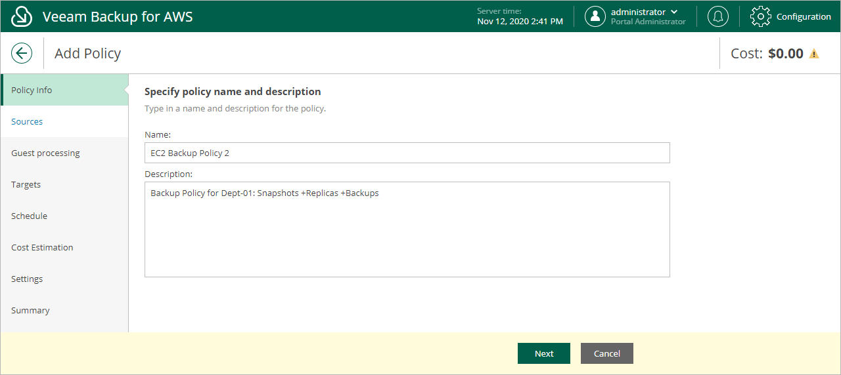Click the Add Policy page heading

pyautogui.click(x=87, y=54)
